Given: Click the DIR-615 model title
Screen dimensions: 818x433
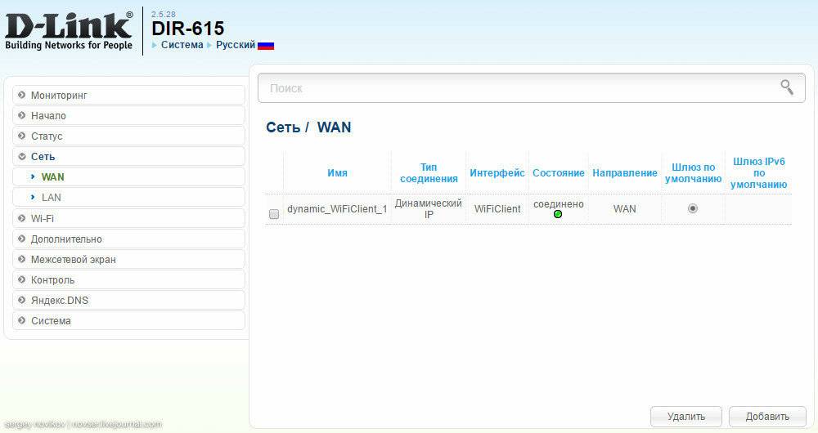Looking at the screenshot, I should coord(188,28).
